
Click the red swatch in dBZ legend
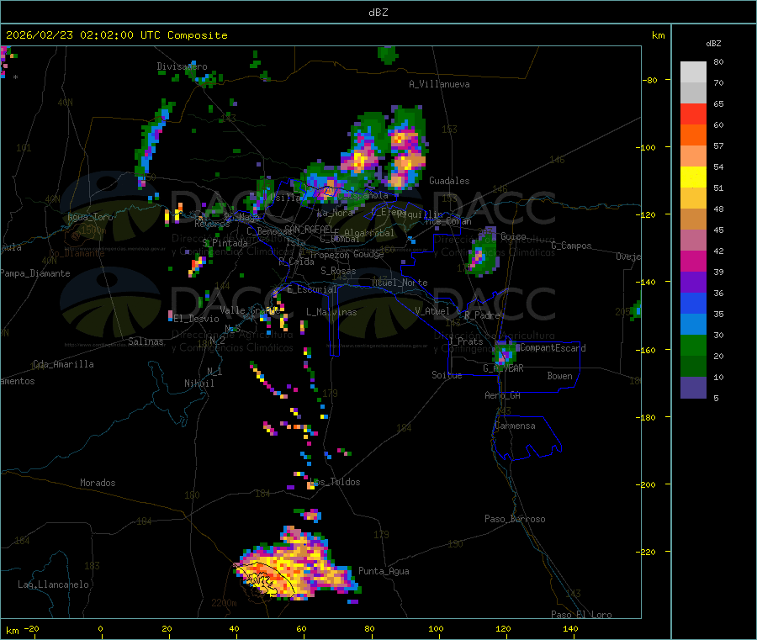(x=693, y=114)
